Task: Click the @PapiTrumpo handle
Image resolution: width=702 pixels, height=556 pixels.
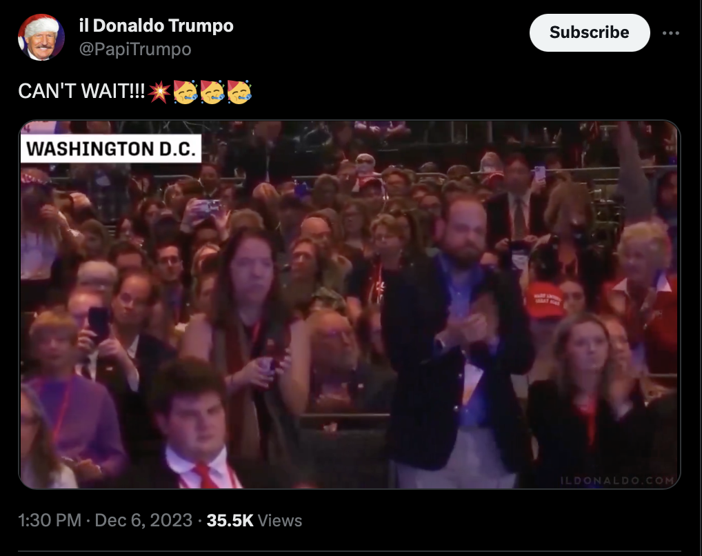Action: [135, 49]
